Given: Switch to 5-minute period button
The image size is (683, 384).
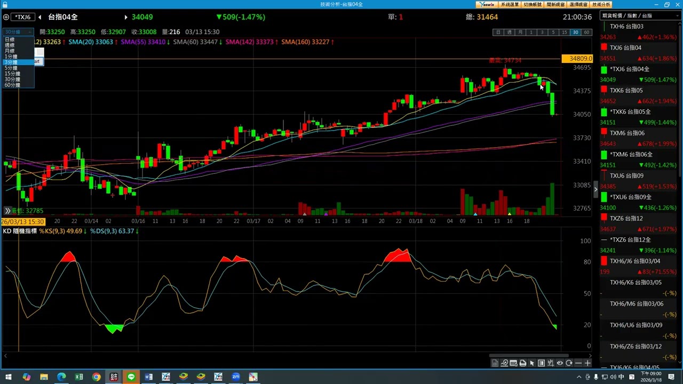Looking at the screenshot, I should [553, 33].
